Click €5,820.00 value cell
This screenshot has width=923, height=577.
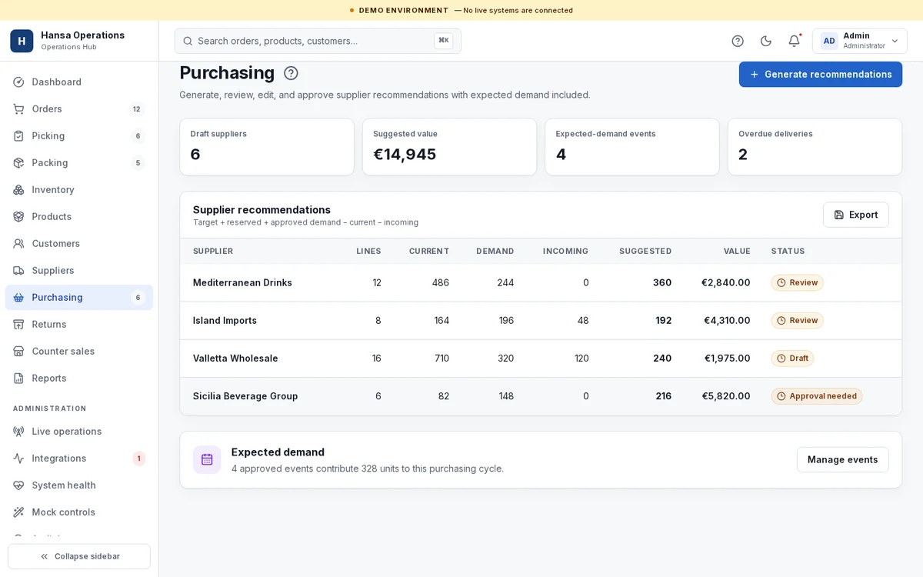726,396
